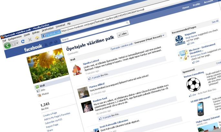Select the Wall tab above the posts
The height and width of the screenshot is (132, 221).
tap(73, 60)
